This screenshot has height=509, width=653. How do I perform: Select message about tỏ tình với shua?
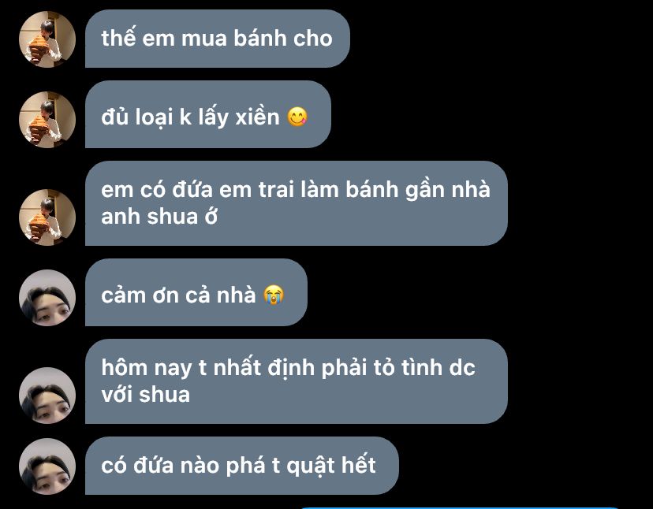pos(297,381)
